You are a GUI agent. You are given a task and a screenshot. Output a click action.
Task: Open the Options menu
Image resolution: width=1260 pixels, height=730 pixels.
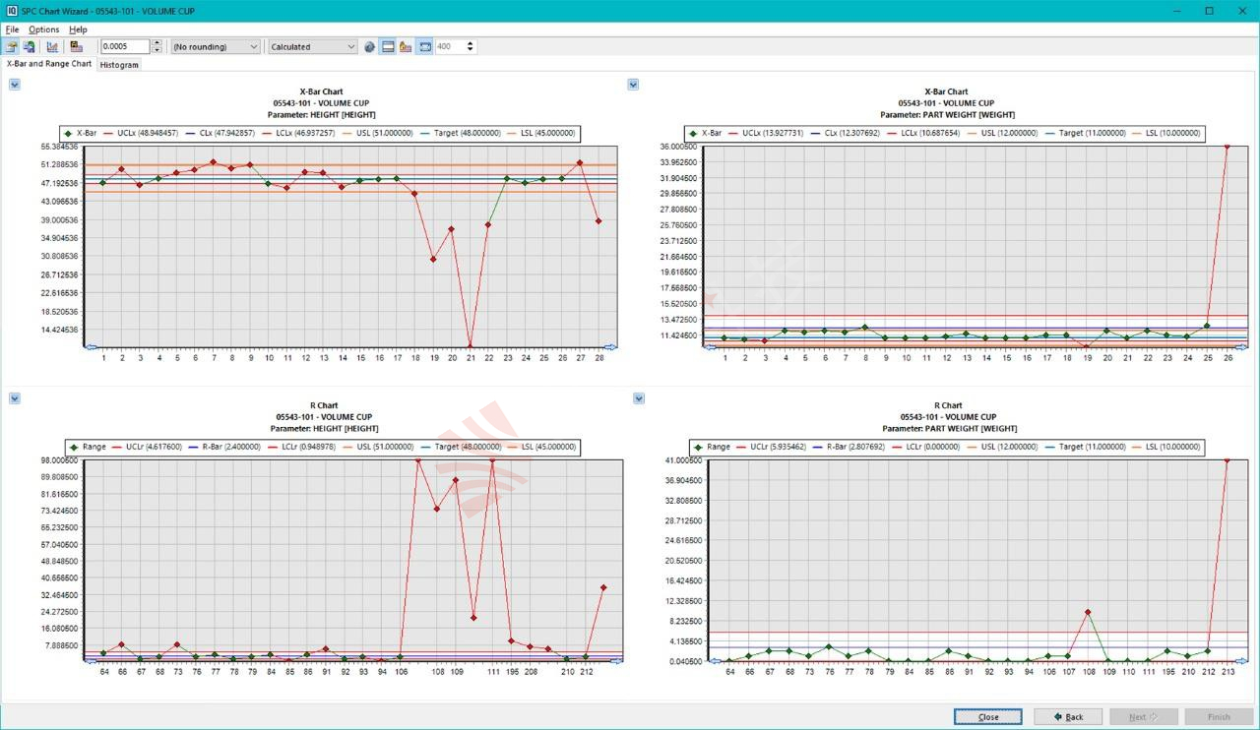click(44, 30)
